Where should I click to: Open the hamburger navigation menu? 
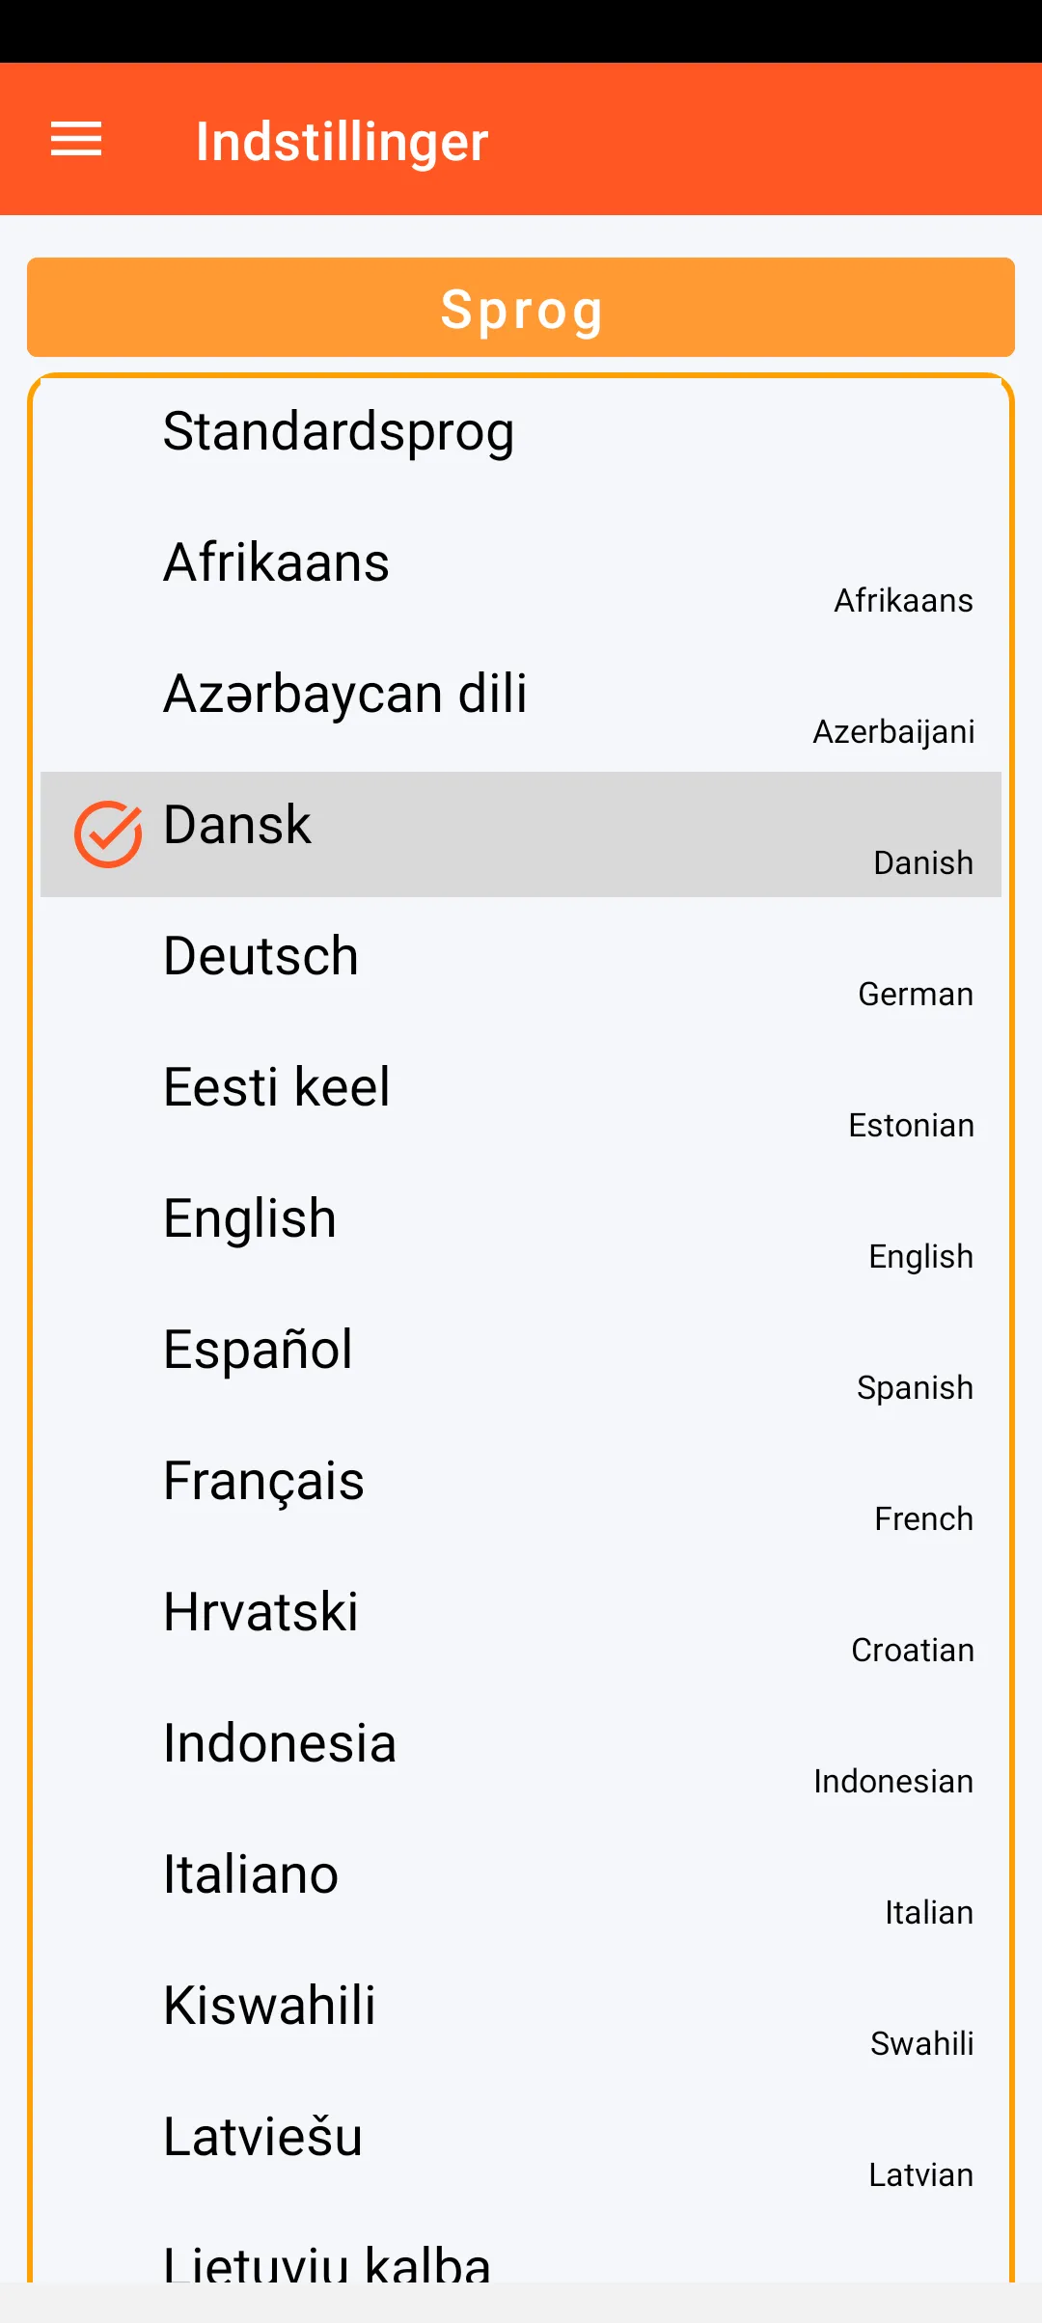click(76, 140)
